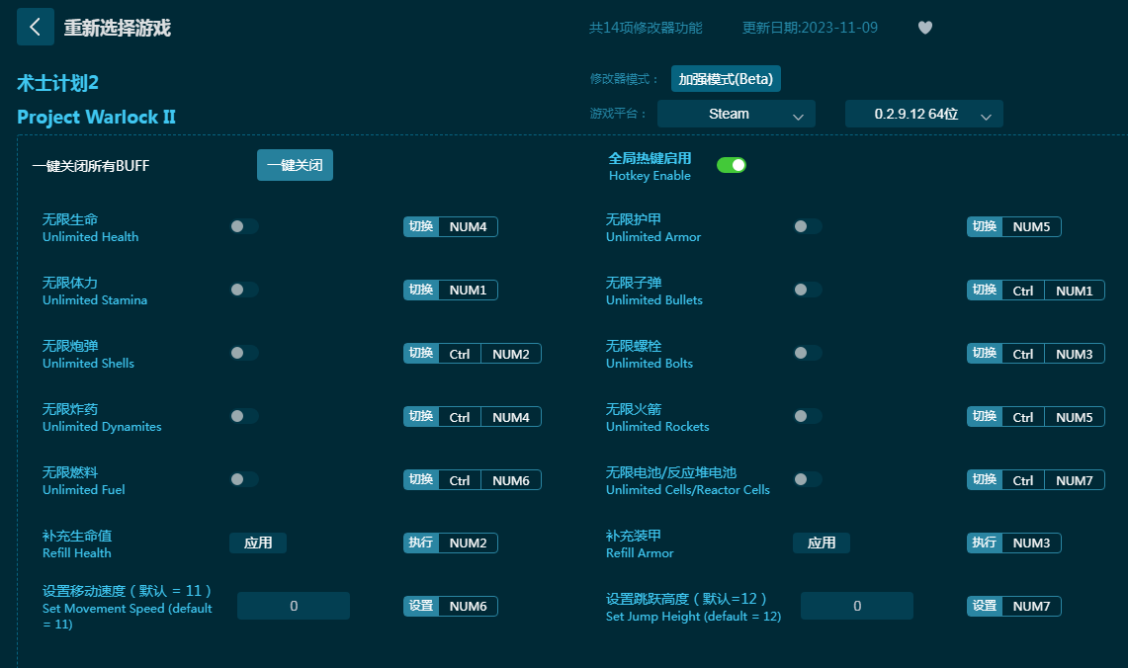Click the Ctrl NUM5 hotkey for Unlimited Rockets
The image size is (1128, 668).
tap(1035, 417)
